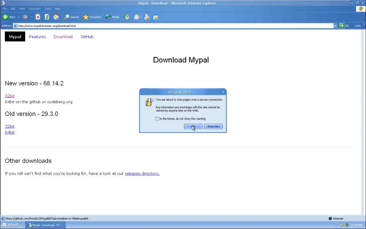Click the Windows flag logo
The width and height of the screenshot is (366, 229).
pyautogui.click(x=361, y=9)
